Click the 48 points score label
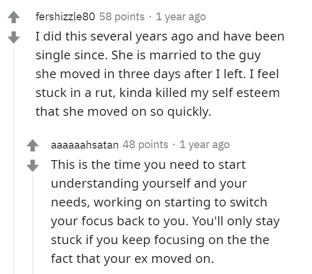Screen dimensions: 312x274 [x=145, y=145]
